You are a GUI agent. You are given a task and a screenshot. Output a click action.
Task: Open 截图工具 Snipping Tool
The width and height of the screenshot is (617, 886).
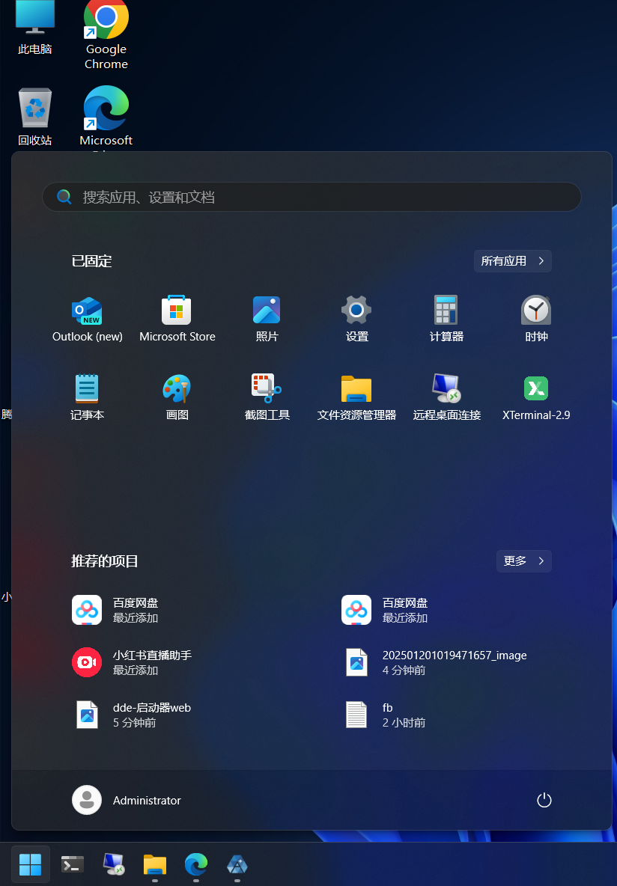coord(267,397)
